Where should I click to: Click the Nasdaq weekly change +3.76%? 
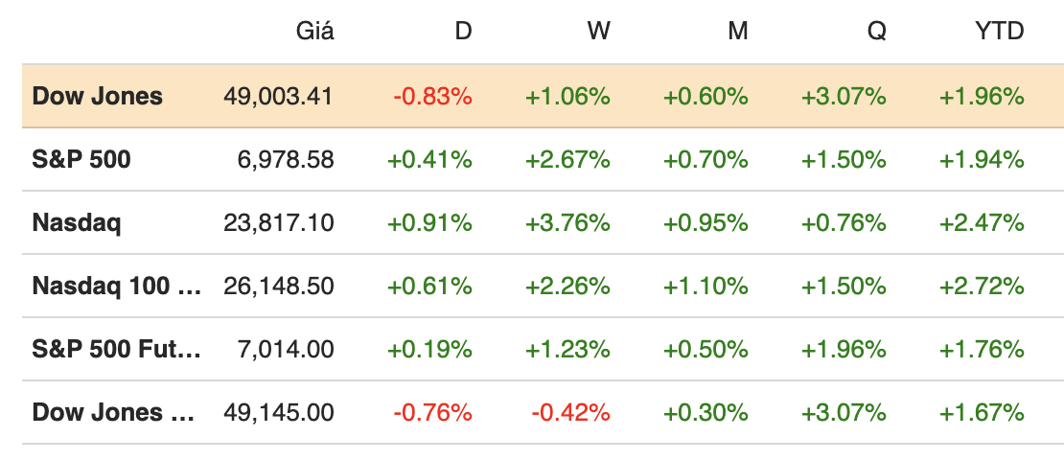[567, 222]
